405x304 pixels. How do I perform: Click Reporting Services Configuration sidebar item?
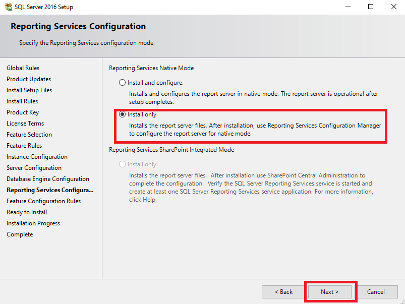click(50, 190)
